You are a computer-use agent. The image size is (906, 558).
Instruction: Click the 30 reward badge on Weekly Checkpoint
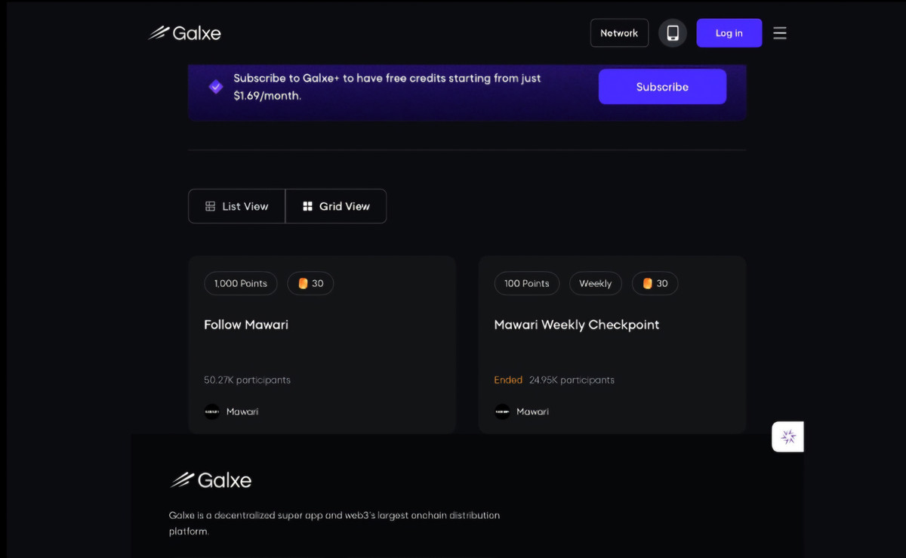[x=655, y=283]
